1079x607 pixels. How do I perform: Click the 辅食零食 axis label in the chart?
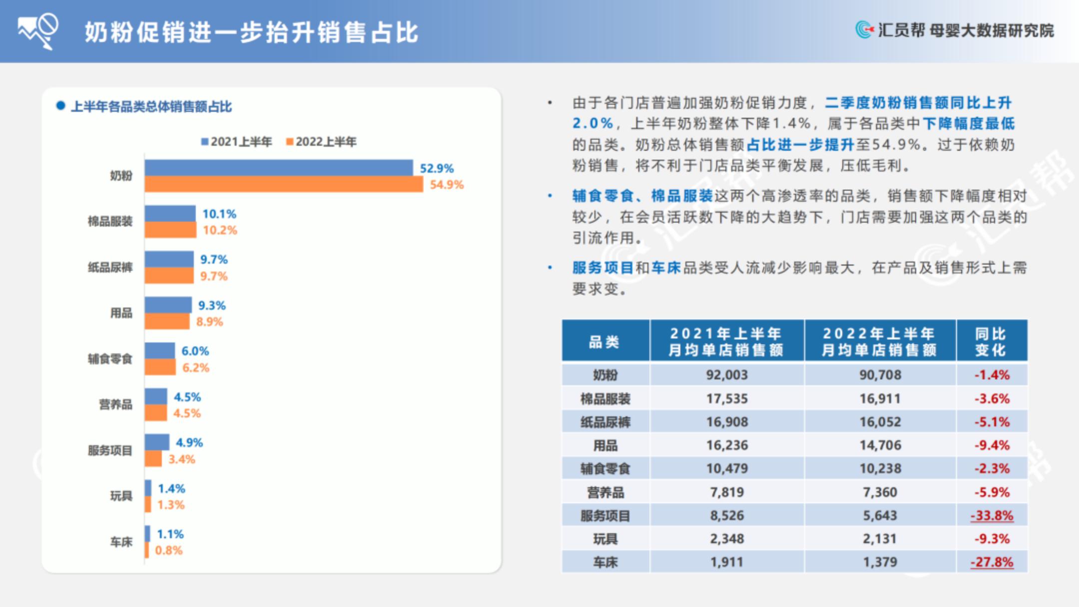pos(110,359)
